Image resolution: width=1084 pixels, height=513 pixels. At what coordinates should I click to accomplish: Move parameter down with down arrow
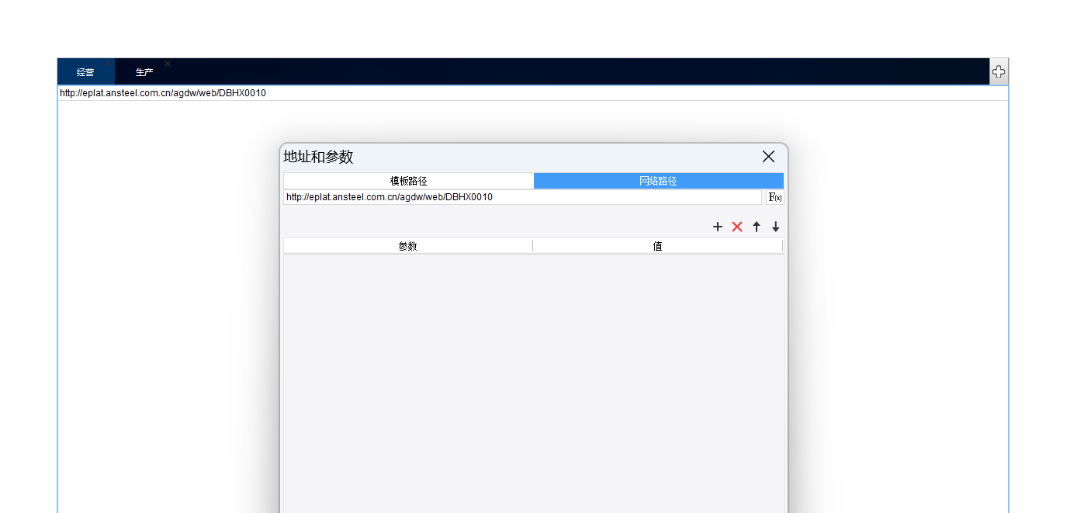tap(775, 227)
